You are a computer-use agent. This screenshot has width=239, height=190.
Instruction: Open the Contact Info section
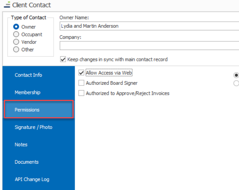point(39,75)
